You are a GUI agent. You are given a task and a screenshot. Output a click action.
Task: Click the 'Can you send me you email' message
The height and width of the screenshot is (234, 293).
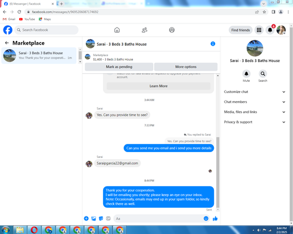(169, 148)
